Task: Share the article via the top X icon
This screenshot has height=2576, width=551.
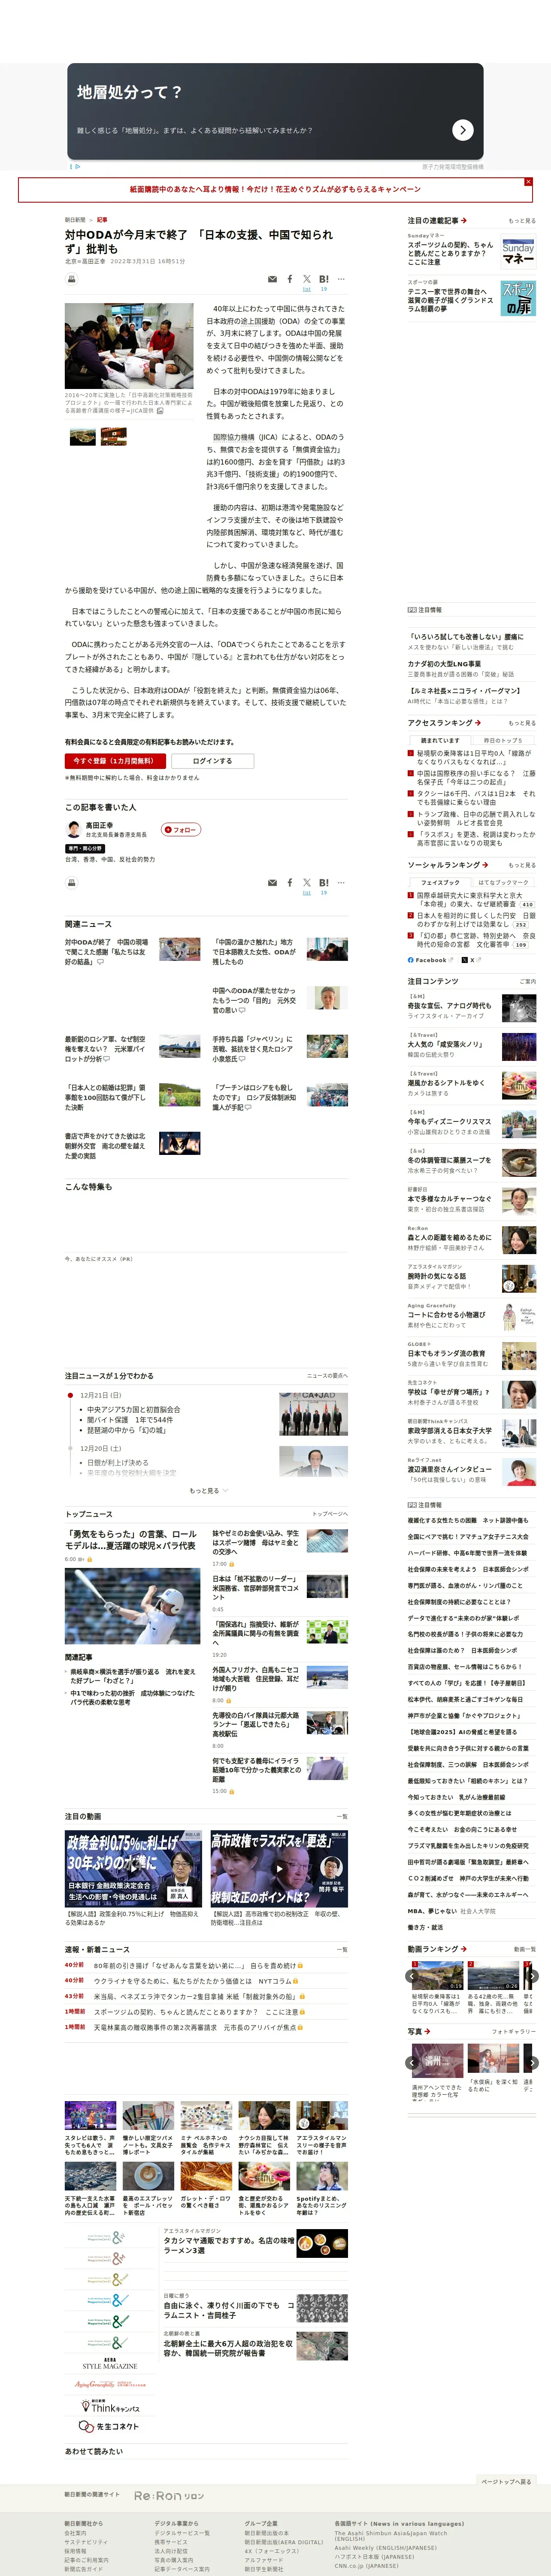Action: tap(307, 279)
